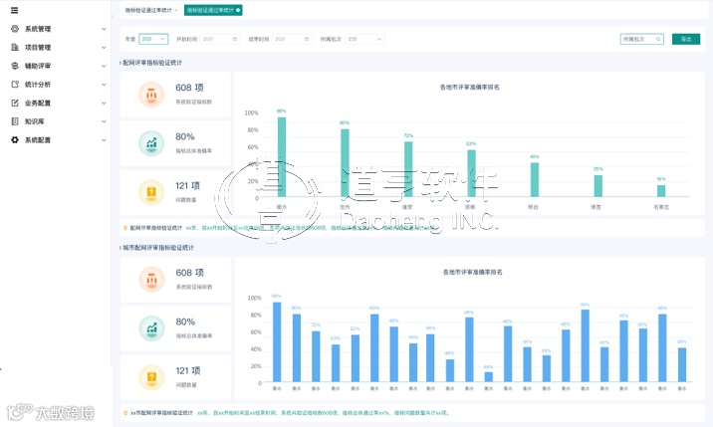Viewport: 713px width, 427px height.
Task: Select the 知识库 book icon
Action: [x=15, y=121]
